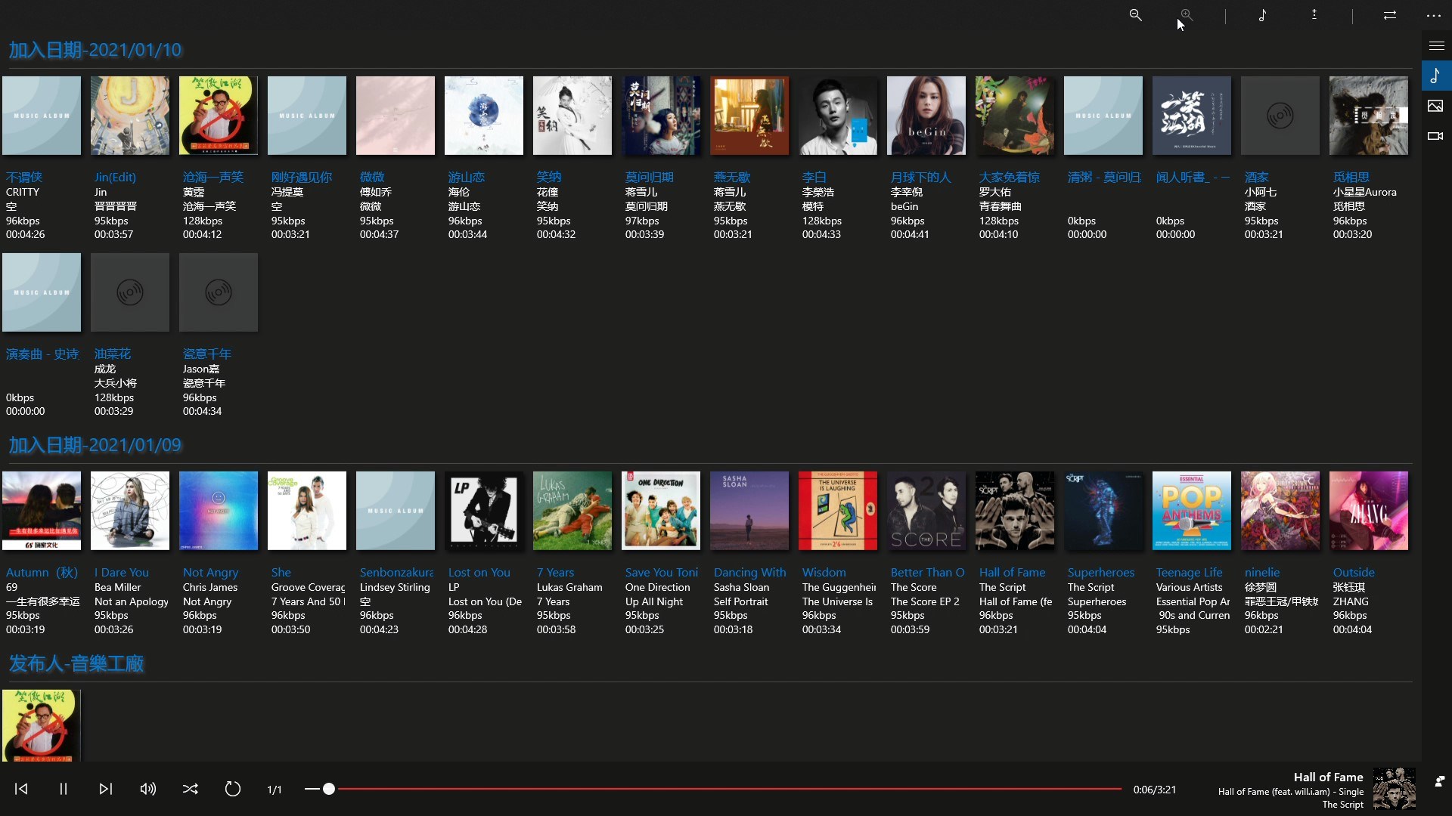1452x816 pixels.
Task: Click the 沧海一声笑 song title link
Action: pos(213,177)
